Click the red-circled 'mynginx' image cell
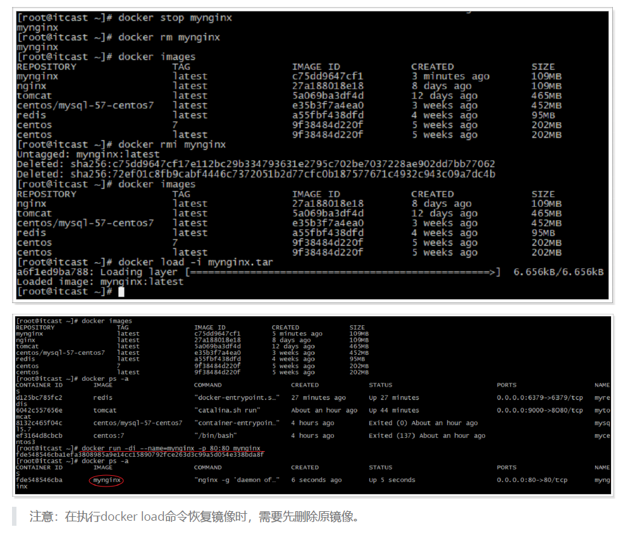This screenshot has width=623, height=534. (106, 480)
